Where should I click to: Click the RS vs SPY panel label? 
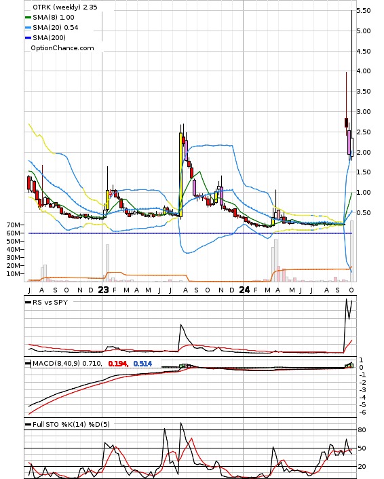coord(50,302)
